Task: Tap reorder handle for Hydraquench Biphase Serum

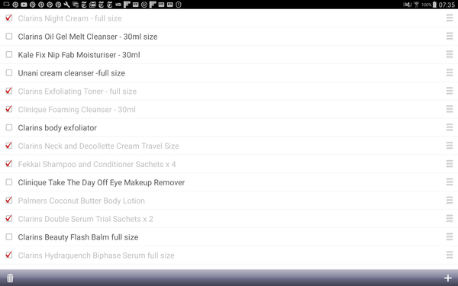Action: coord(450,255)
